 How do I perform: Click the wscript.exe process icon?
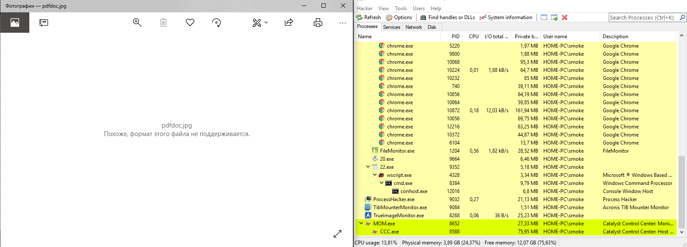point(382,175)
